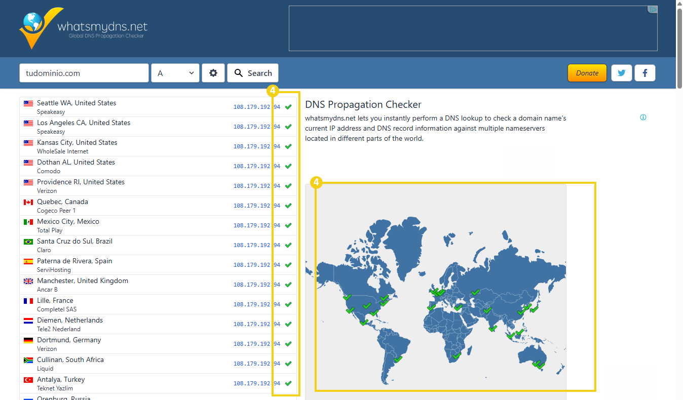The width and height of the screenshot is (683, 400).
Task: Click the tudominio.com domain input field
Action: coord(84,73)
